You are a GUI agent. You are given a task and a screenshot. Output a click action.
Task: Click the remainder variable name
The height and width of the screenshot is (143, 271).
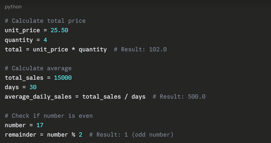click(20, 135)
